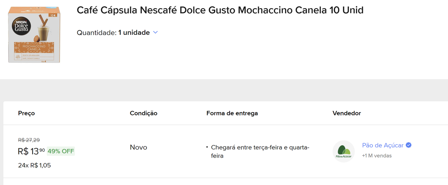Click the bullet before Chegará delivery text
The width and height of the screenshot is (448, 185).
coord(207,147)
